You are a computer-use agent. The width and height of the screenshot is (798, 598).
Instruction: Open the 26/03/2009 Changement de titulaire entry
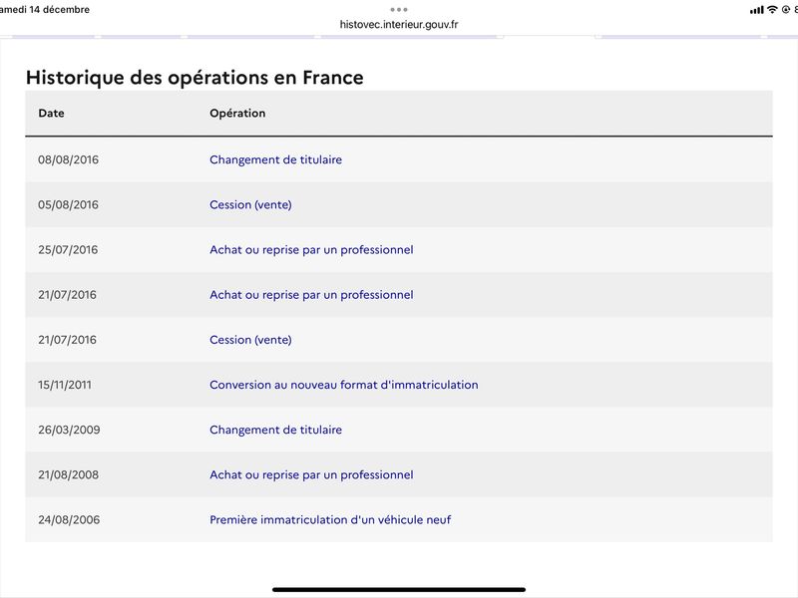(x=275, y=430)
